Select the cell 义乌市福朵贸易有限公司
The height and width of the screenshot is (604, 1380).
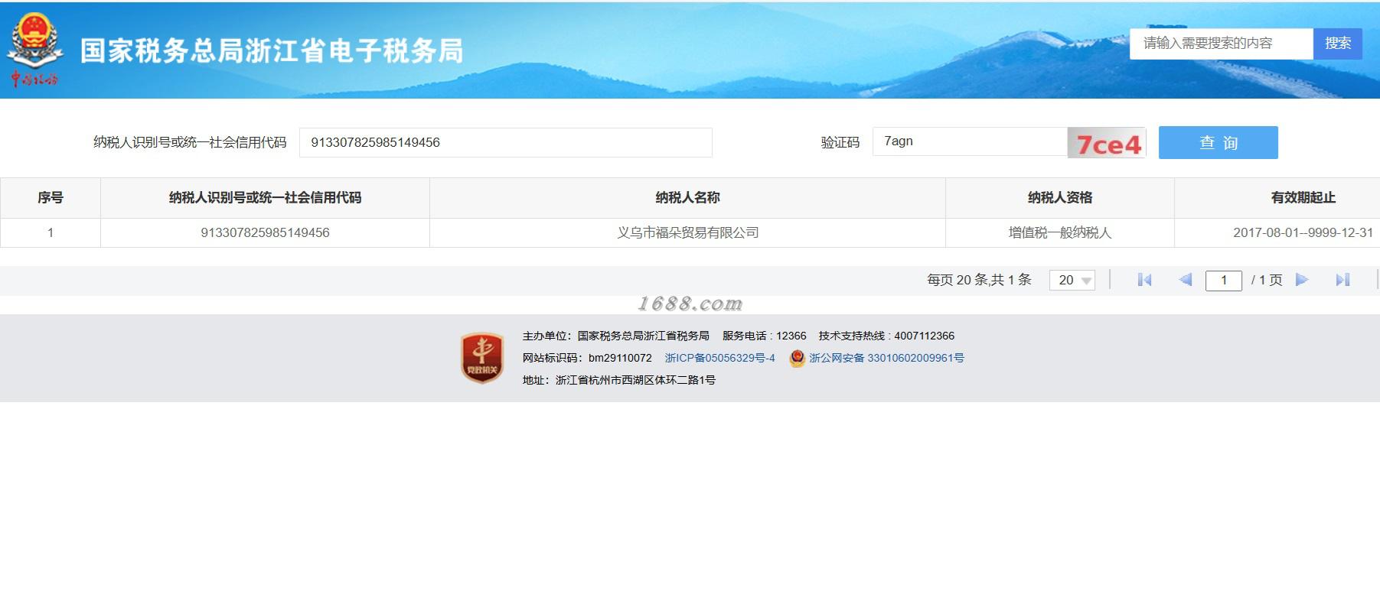(687, 232)
